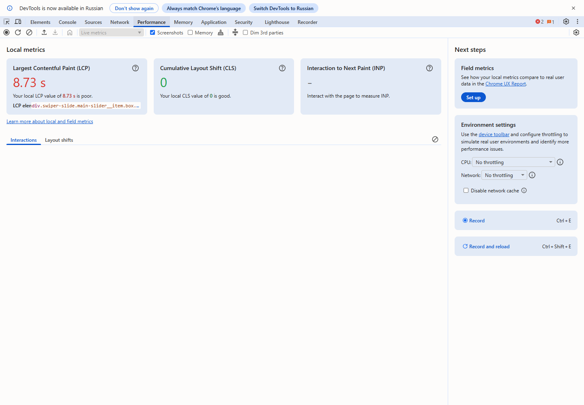Open help icon on the LCP card
584x405 pixels.
pyautogui.click(x=135, y=68)
